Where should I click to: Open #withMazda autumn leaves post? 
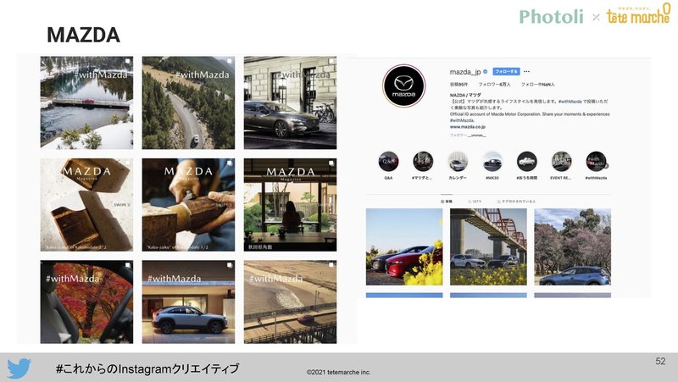click(86, 302)
